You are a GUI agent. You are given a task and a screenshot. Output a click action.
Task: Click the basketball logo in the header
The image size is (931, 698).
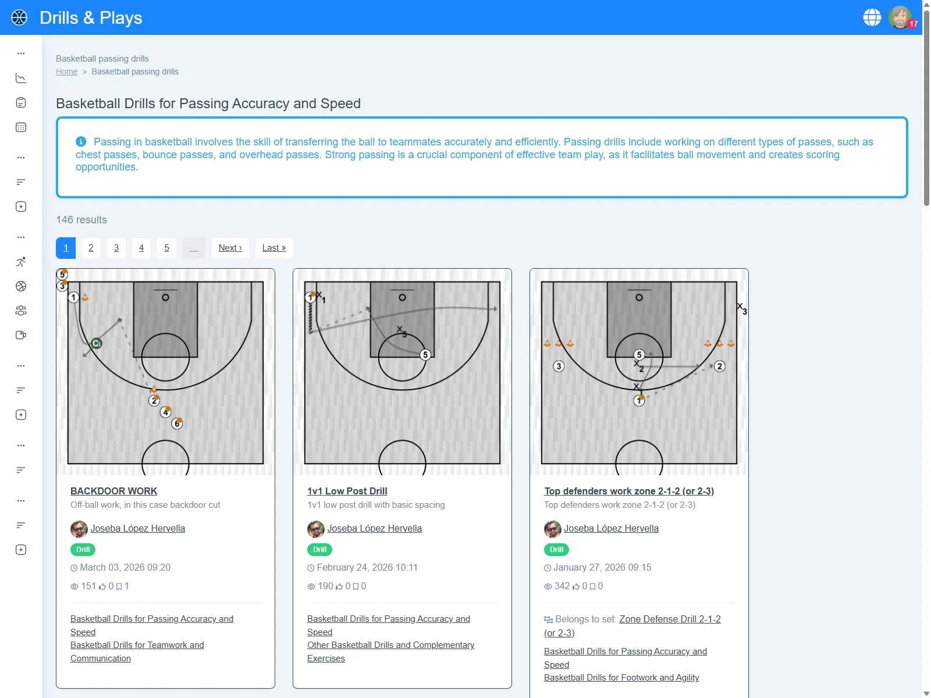tap(19, 17)
